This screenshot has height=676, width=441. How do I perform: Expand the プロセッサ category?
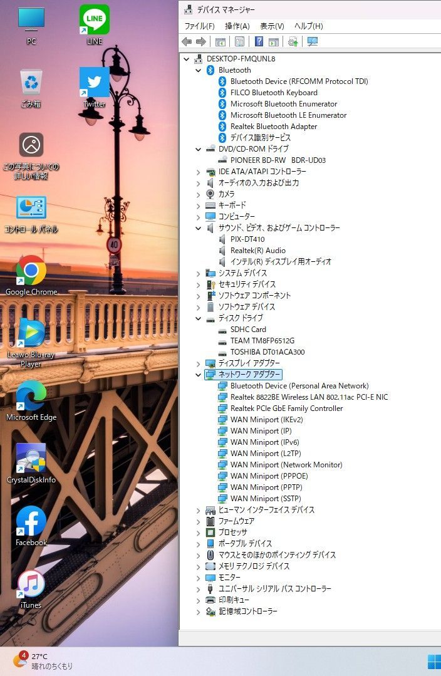click(199, 533)
